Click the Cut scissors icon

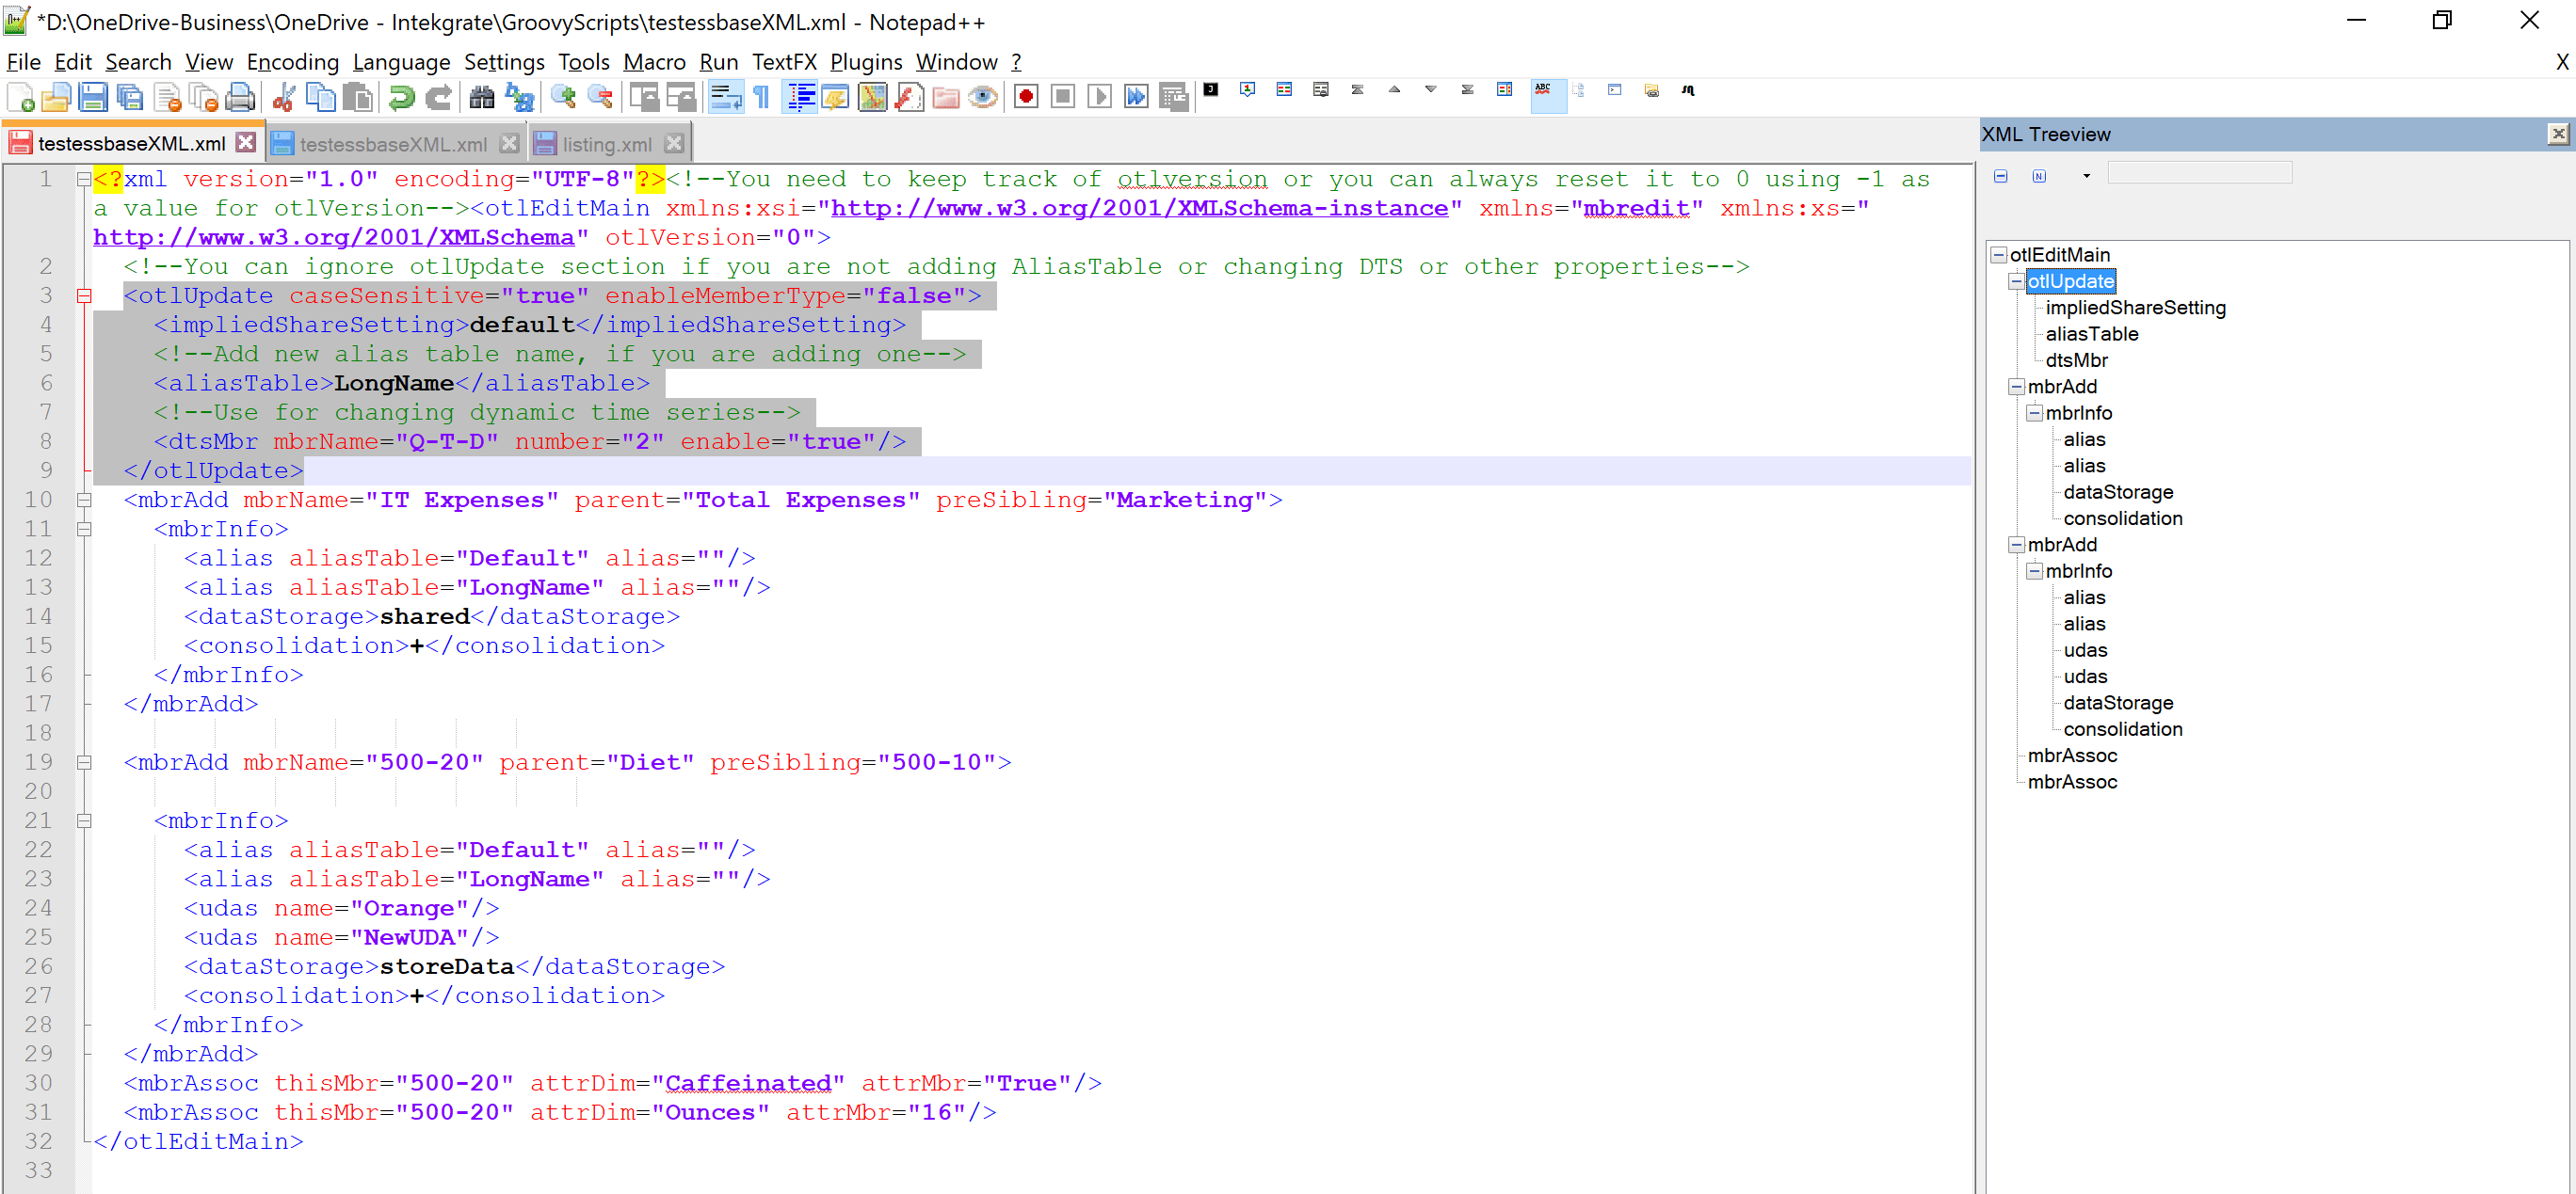(284, 97)
